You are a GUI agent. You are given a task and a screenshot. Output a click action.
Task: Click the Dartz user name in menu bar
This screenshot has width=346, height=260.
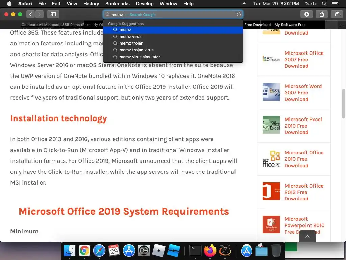point(310,4)
